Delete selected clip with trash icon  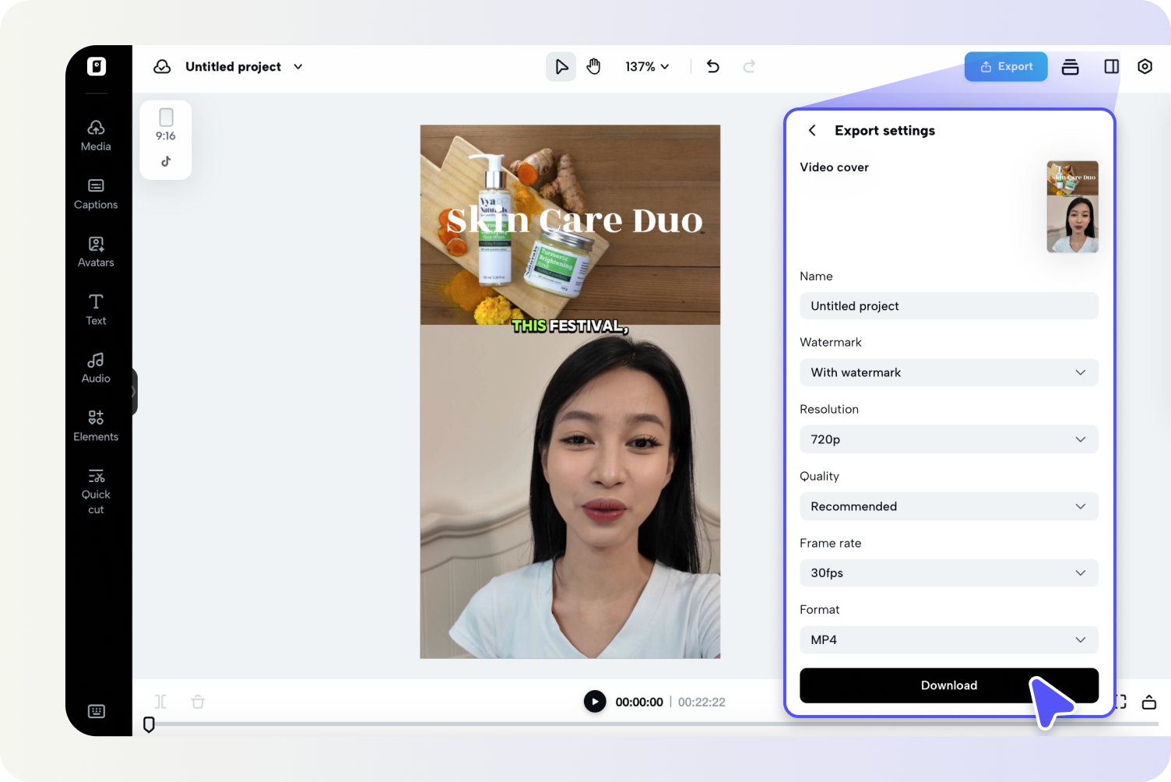tap(199, 702)
